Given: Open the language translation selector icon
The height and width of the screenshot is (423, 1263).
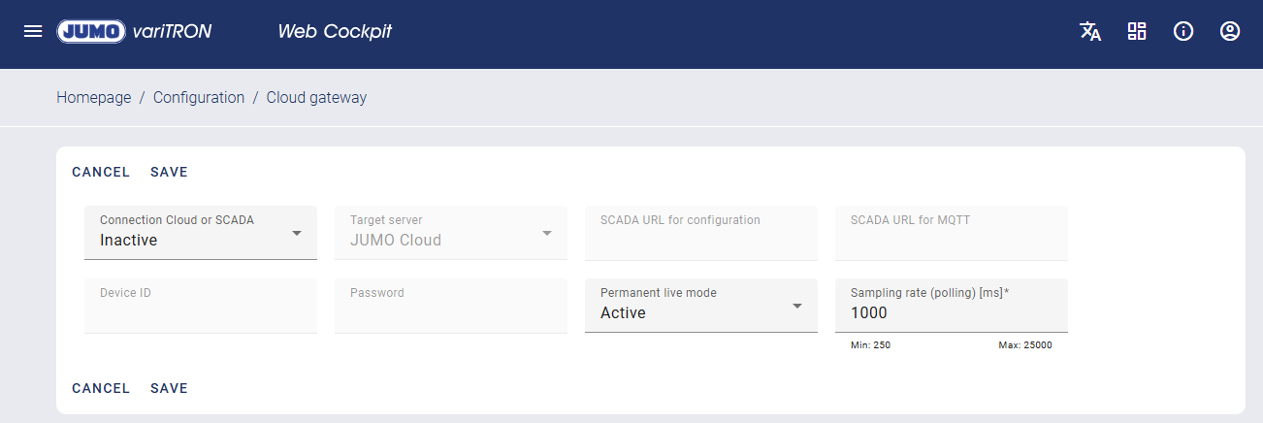Looking at the screenshot, I should (1090, 31).
